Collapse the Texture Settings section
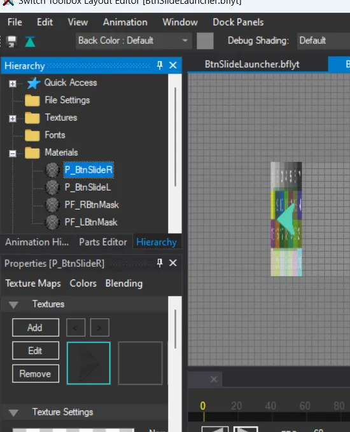This screenshot has width=350, height=432. coord(13,412)
